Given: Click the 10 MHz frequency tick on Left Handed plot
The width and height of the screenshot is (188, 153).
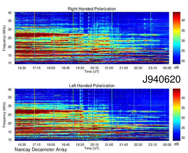Looking at the screenshot, I should [x=10, y=140].
